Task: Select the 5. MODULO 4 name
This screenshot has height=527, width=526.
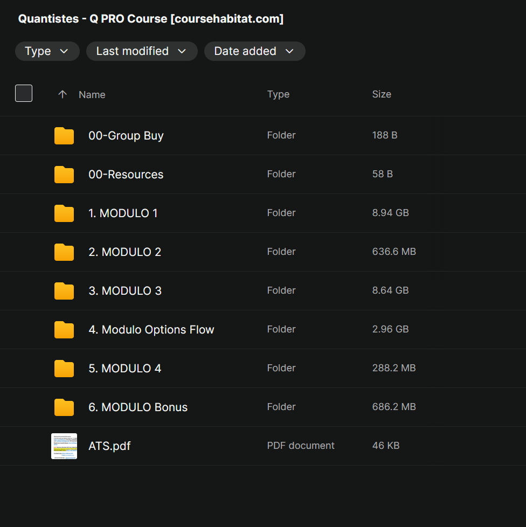Action: pyautogui.click(x=124, y=369)
